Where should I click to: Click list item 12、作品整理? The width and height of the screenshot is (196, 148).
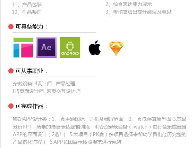27,12
